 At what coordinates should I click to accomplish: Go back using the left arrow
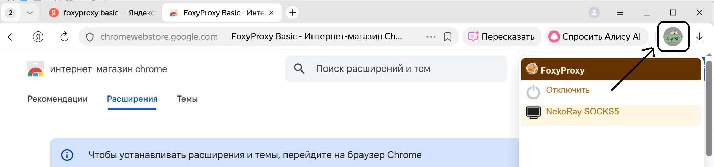tap(12, 37)
